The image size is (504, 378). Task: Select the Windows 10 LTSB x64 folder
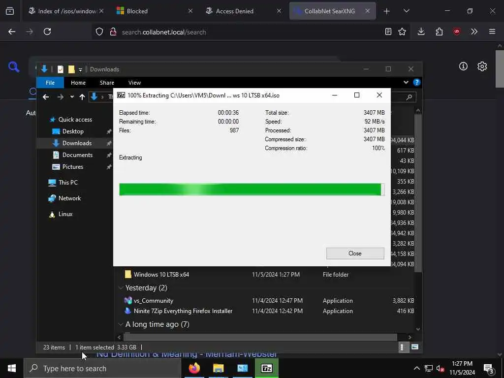coord(161,275)
